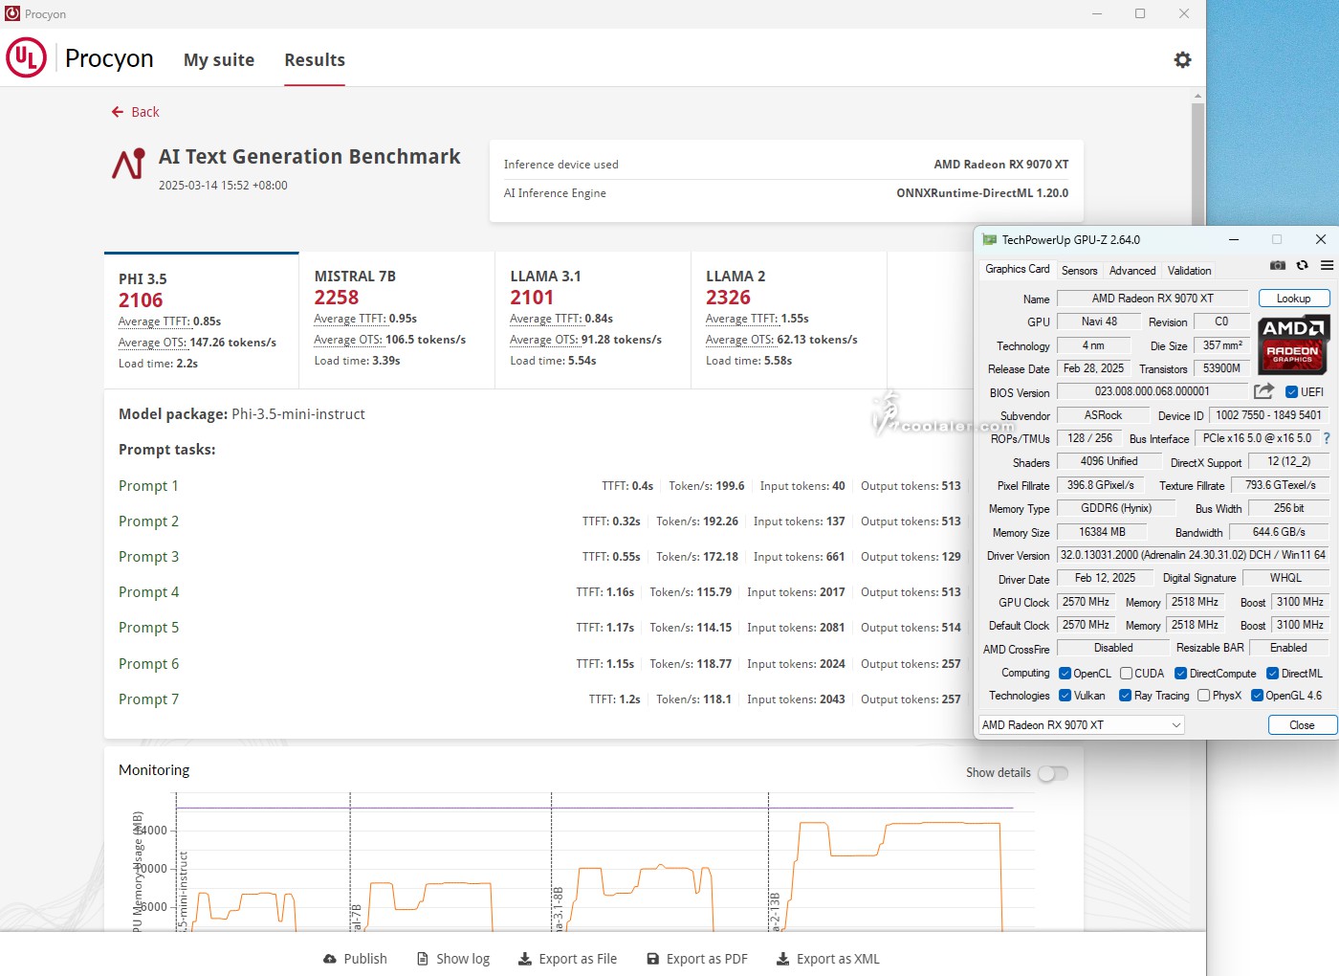Open Procyon settings gear icon
Screen dimensions: 1339x976
pyautogui.click(x=1183, y=59)
